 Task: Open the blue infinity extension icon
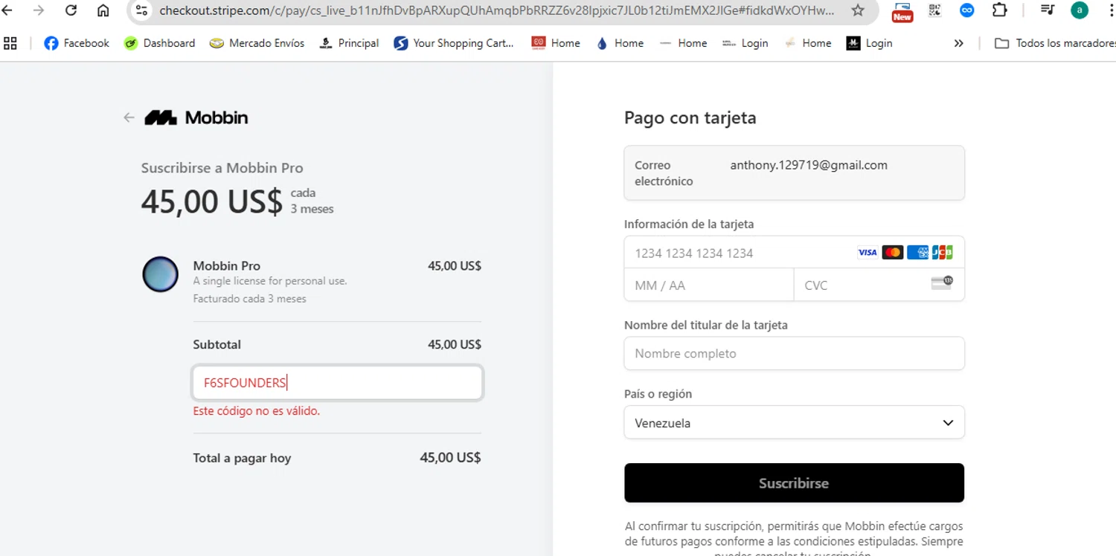[966, 10]
